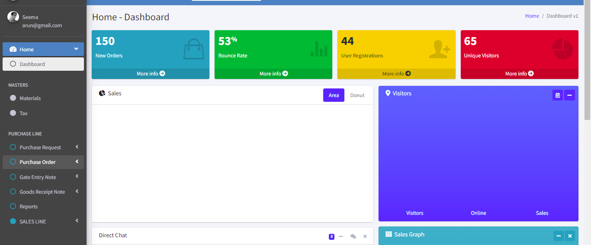Viewport: 591px width, 245px height.
Task: Click the bar chart icon on Bounce Rate
Action: pos(319,49)
